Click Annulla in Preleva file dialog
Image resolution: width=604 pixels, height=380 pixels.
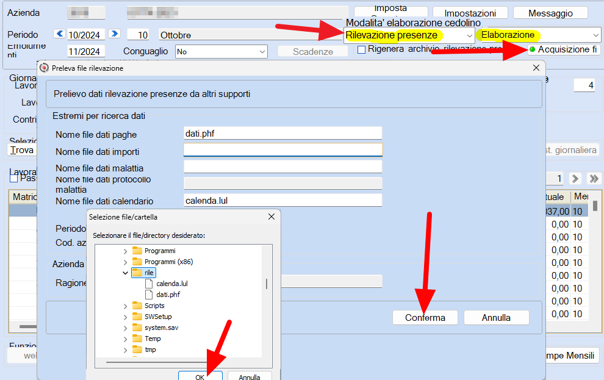click(x=496, y=318)
